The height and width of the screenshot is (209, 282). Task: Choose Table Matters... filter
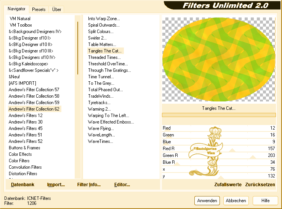(x=102, y=44)
